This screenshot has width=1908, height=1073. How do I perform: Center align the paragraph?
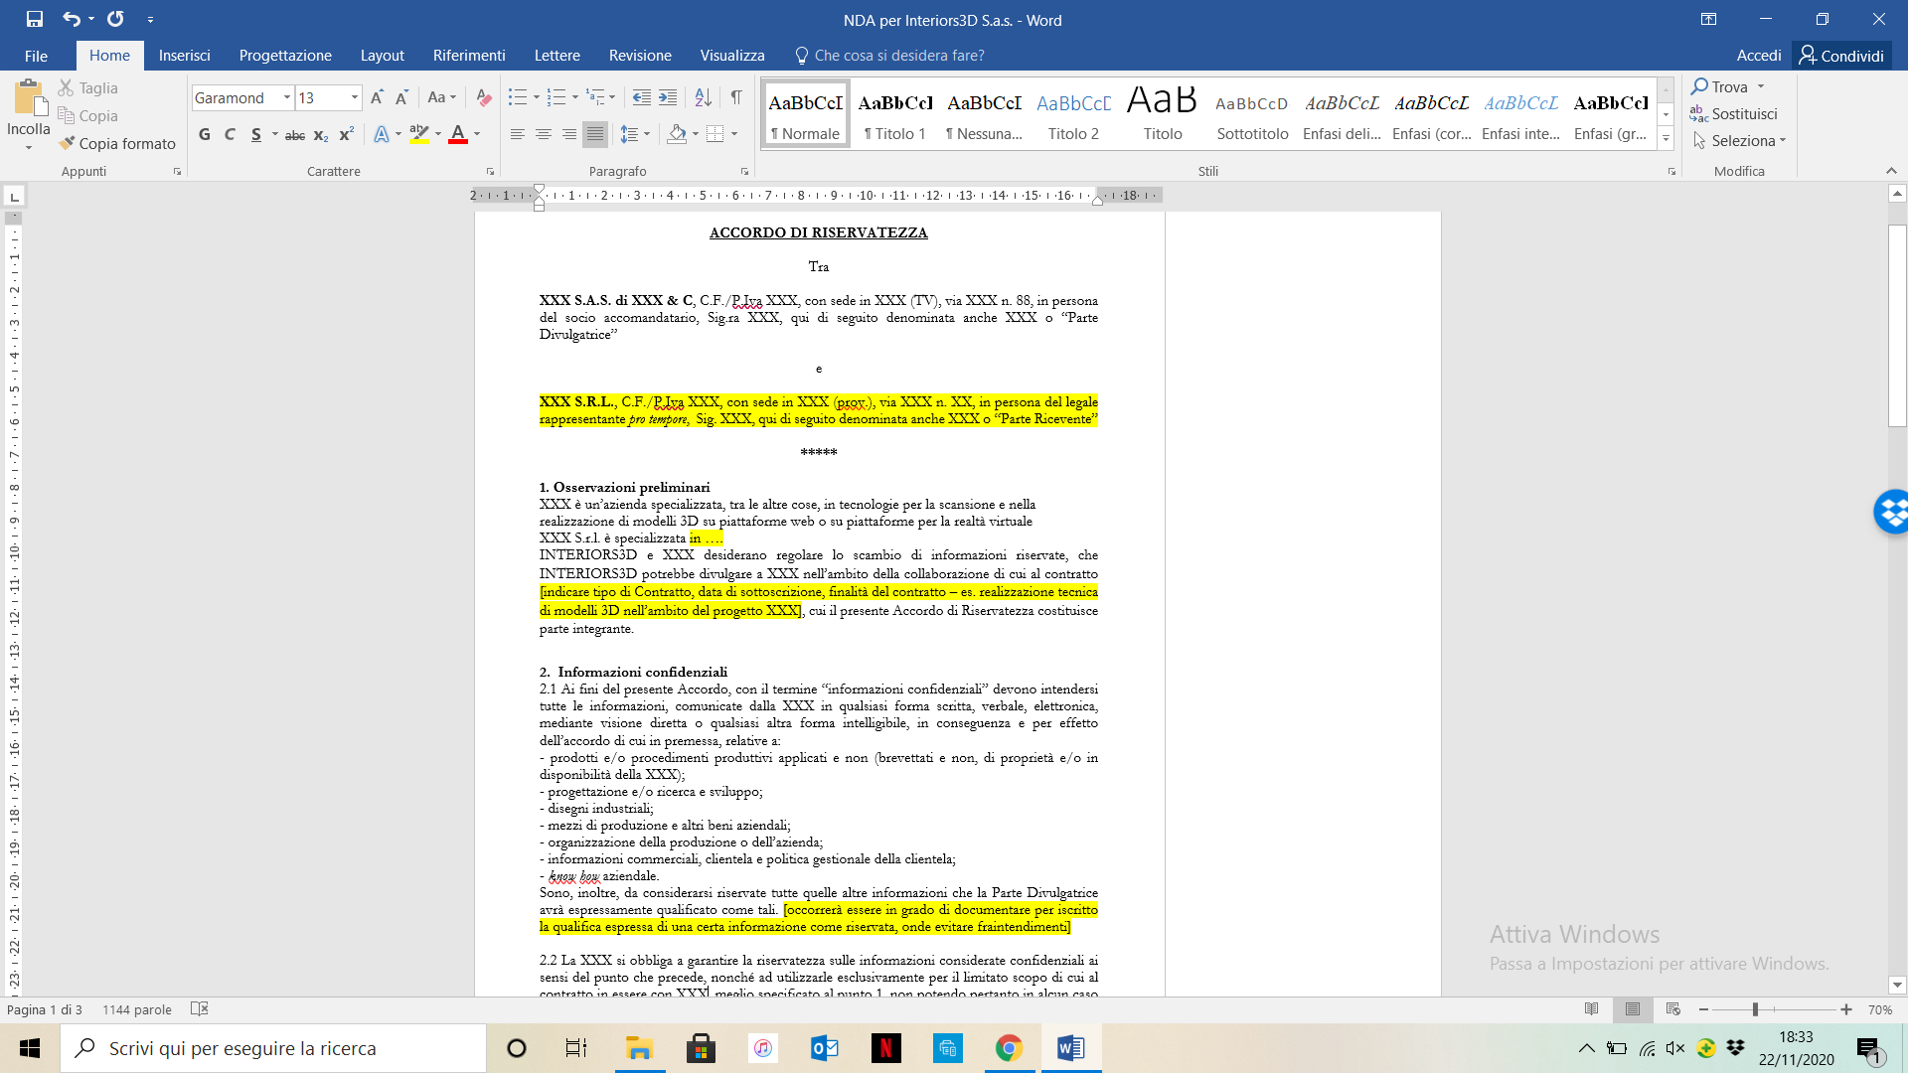[x=543, y=134]
